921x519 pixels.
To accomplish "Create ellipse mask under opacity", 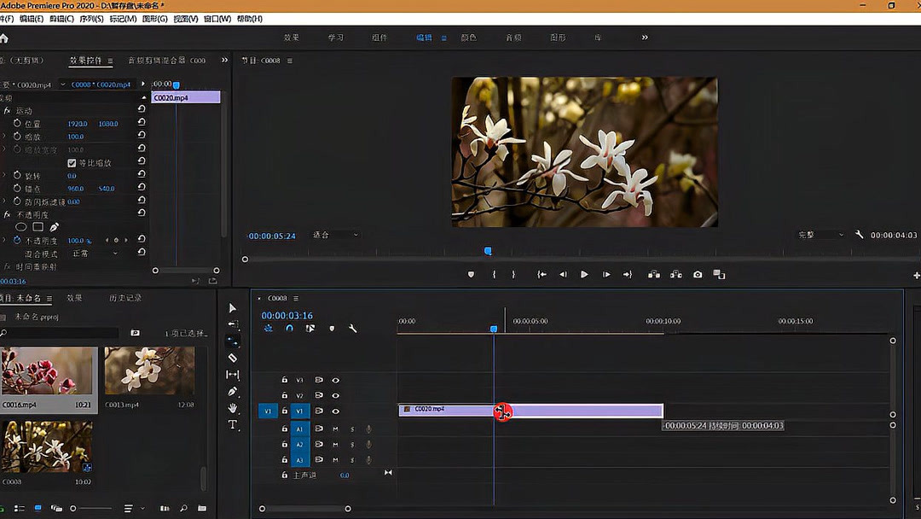I will (21, 227).
